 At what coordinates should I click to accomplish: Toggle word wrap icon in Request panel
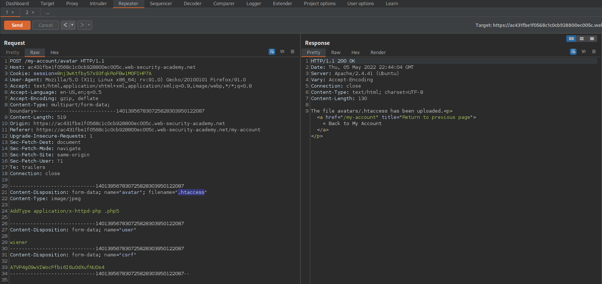[x=272, y=52]
